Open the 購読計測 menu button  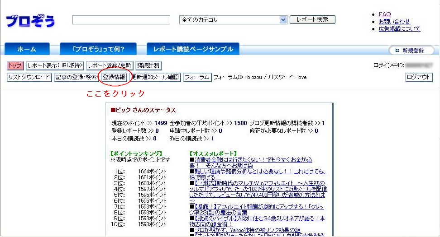pos(148,65)
